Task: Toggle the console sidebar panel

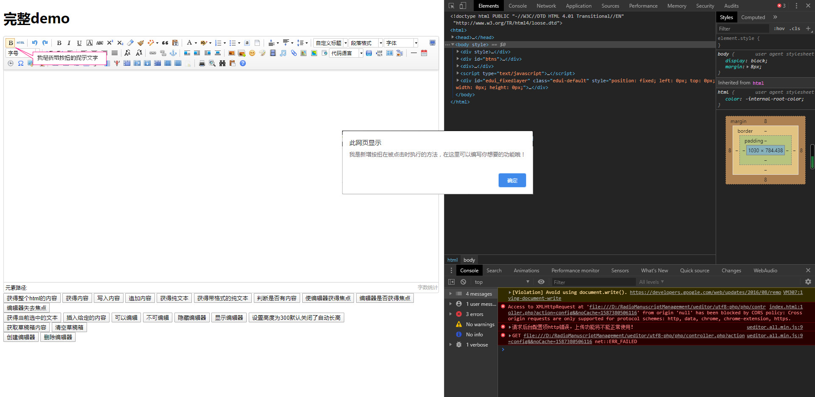Action: pos(451,282)
